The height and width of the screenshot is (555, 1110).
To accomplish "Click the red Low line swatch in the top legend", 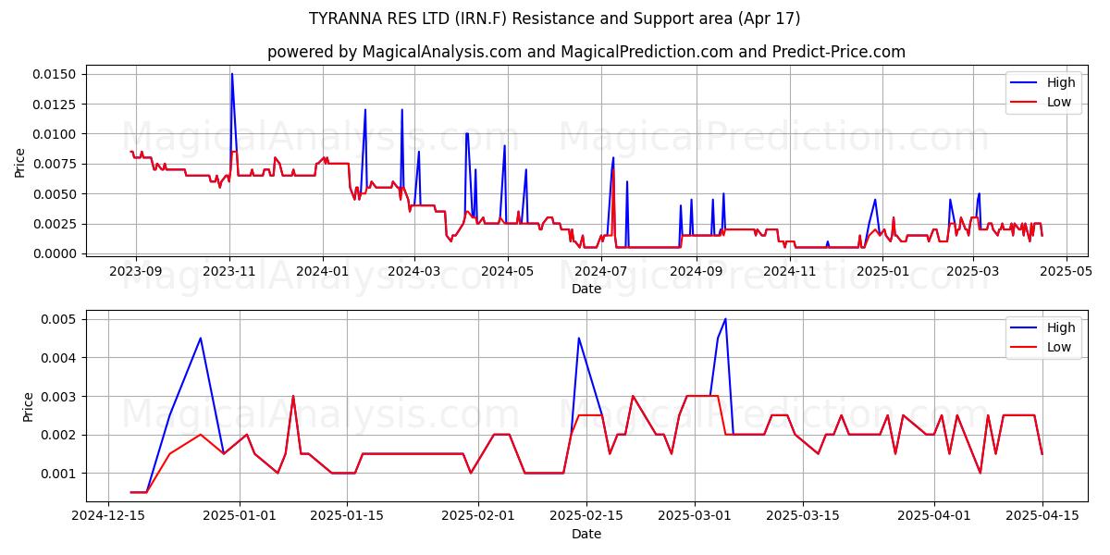I will pos(1025,103).
